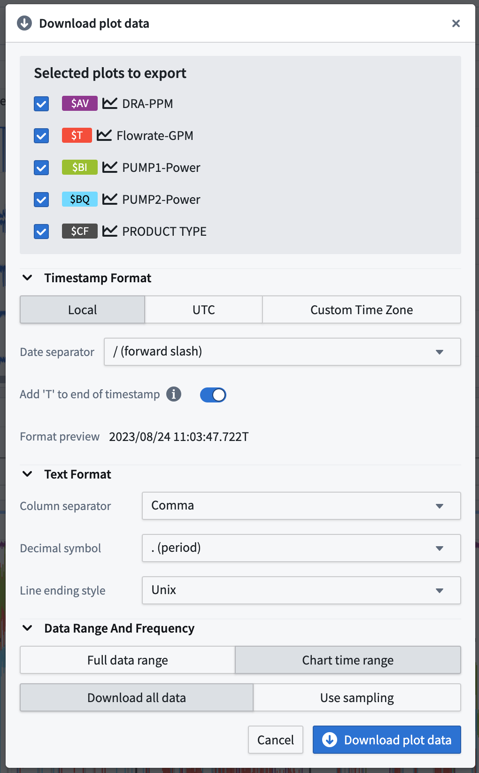
Task: Open the Column separator Comma dropdown
Action: 301,506
